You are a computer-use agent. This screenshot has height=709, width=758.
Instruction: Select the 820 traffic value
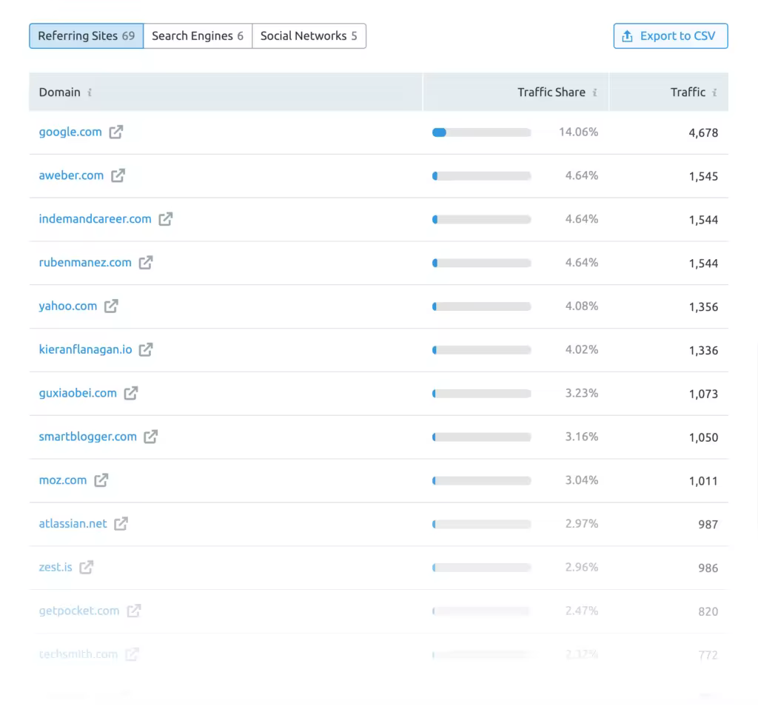[708, 611]
